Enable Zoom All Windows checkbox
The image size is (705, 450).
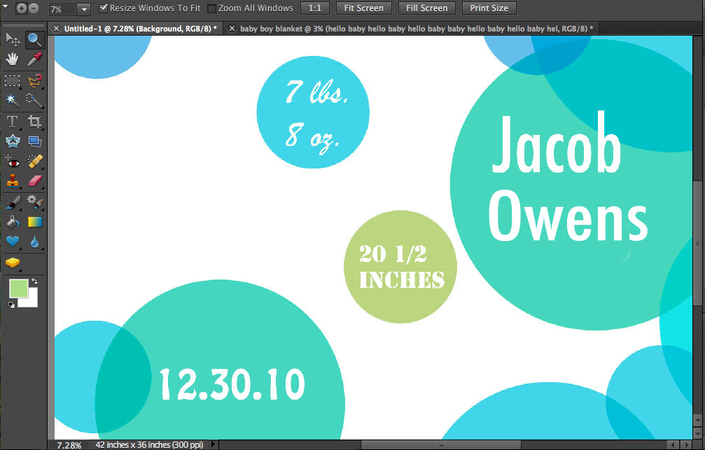(x=211, y=8)
